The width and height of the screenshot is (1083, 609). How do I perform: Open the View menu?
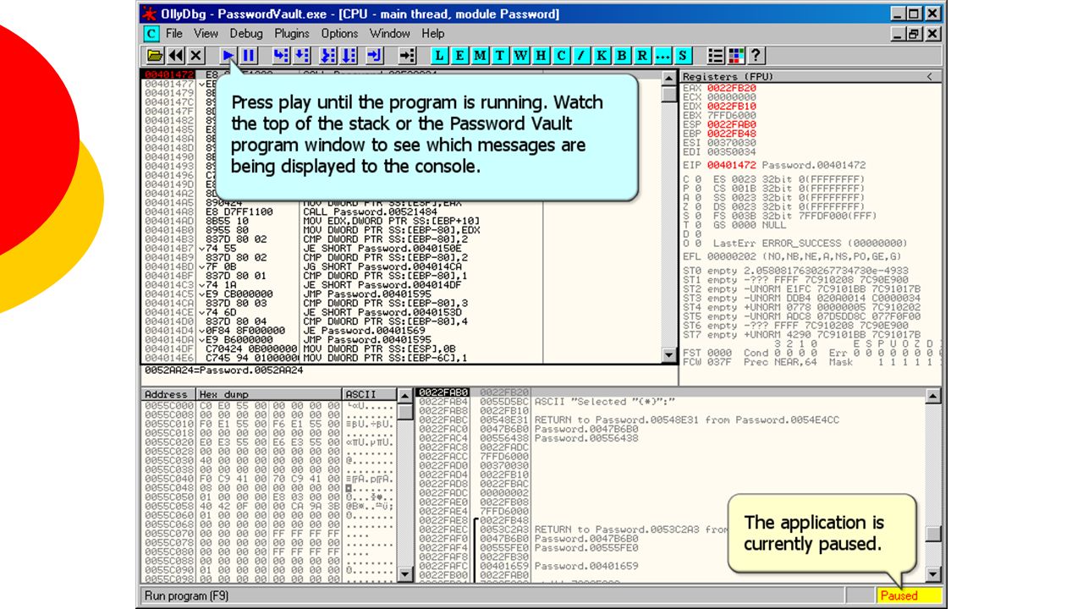(206, 34)
